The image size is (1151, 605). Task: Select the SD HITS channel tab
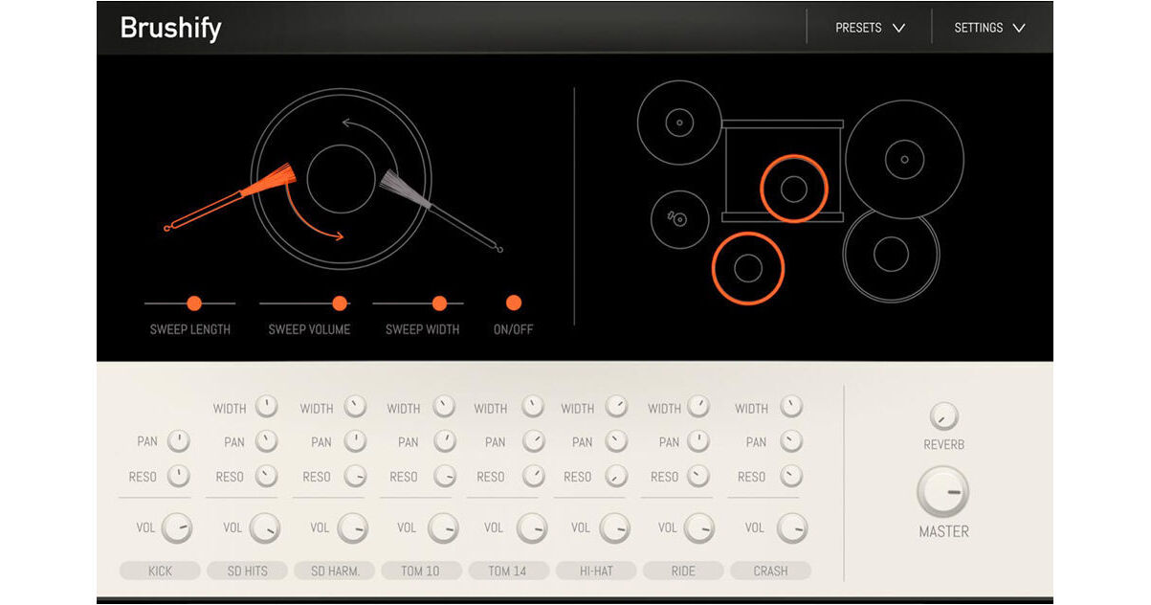(246, 570)
